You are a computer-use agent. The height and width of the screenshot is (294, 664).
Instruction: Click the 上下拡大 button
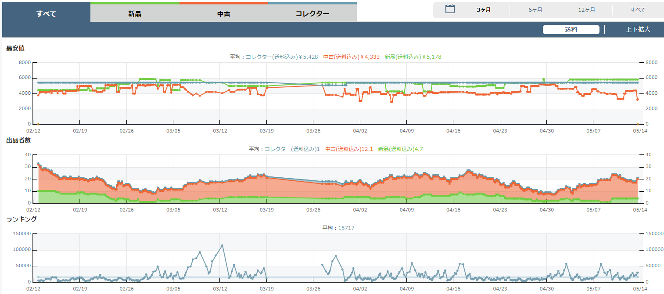pos(638,30)
